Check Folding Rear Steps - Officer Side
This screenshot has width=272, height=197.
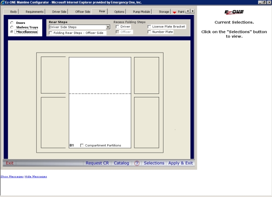click(51, 33)
